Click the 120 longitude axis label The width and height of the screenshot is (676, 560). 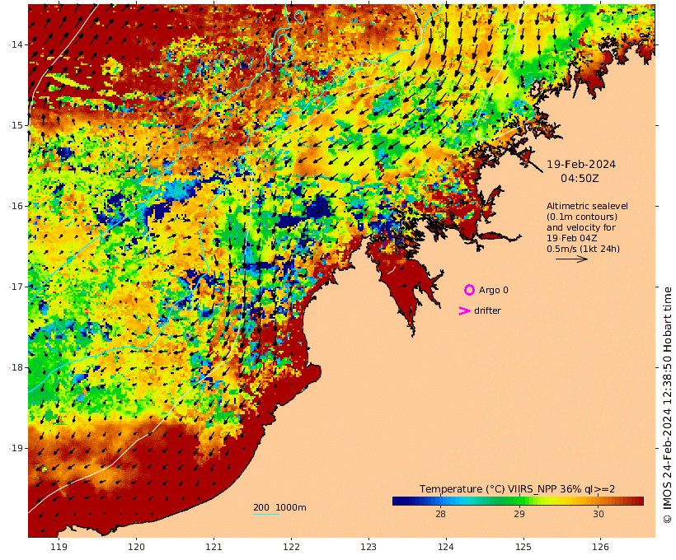tap(136, 547)
